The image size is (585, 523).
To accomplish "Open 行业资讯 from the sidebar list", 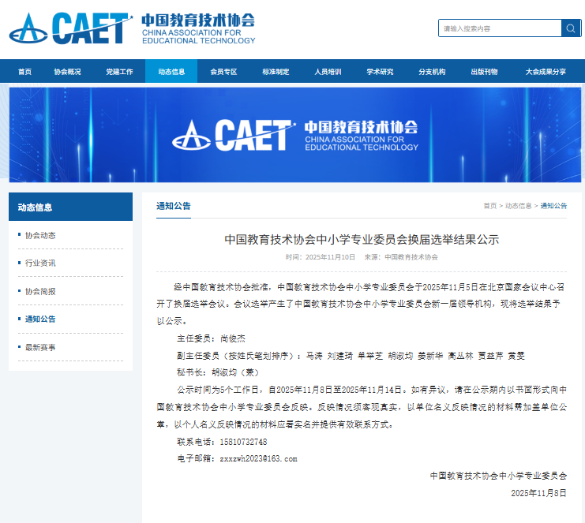I will (x=40, y=263).
